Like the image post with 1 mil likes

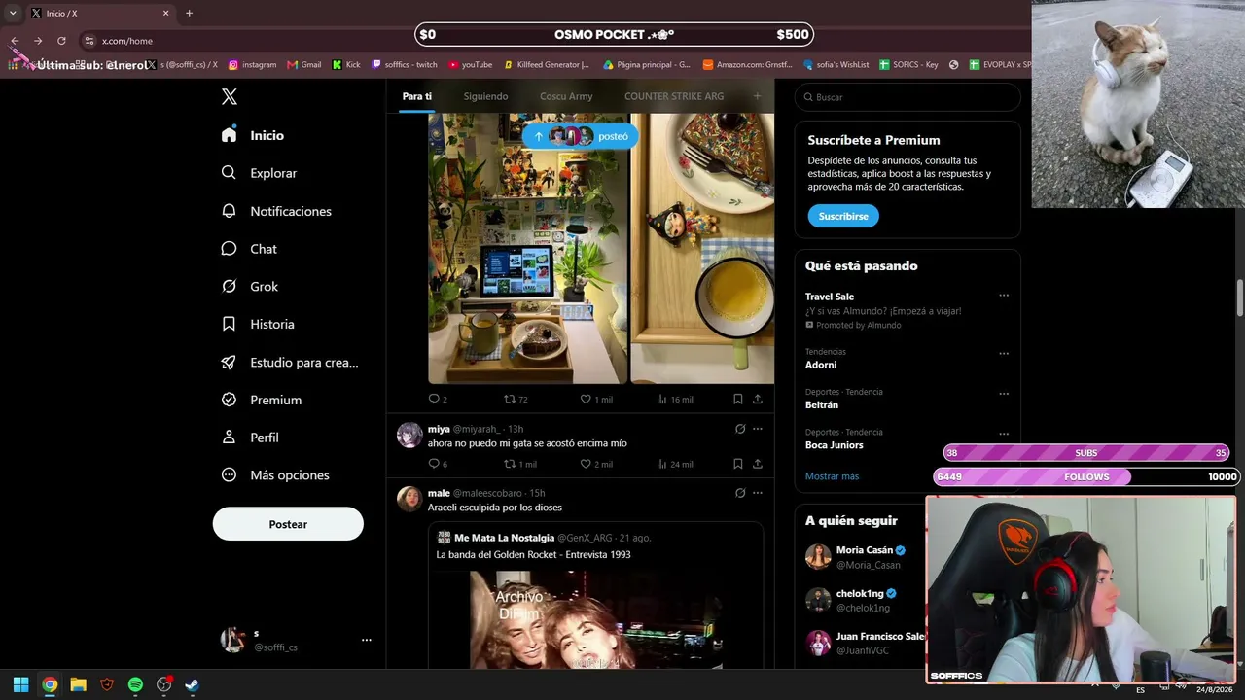(x=596, y=400)
